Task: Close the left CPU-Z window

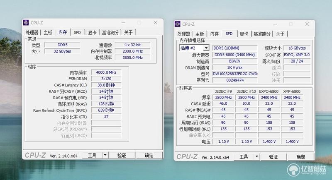Action: pyautogui.click(x=155, y=23)
